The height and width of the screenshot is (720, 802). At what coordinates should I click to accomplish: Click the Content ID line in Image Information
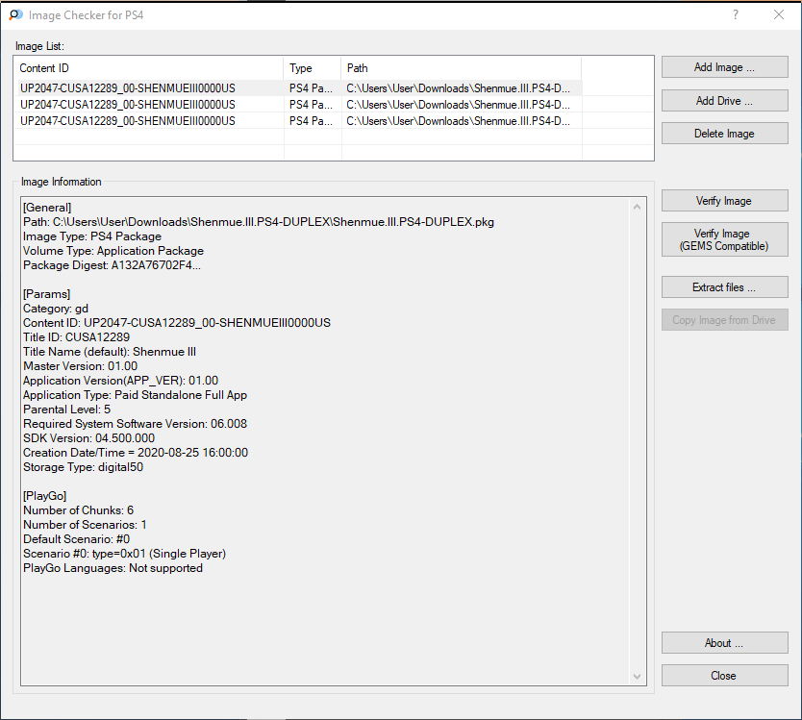click(177, 323)
